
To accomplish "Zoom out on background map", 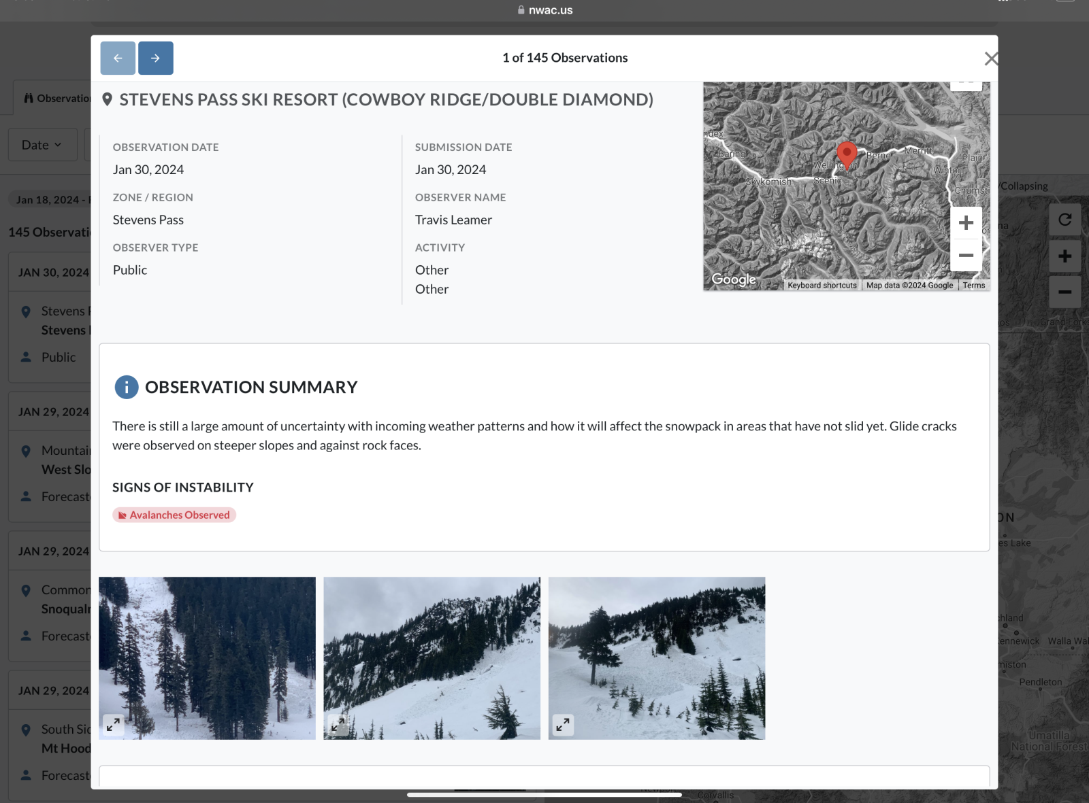I will (1064, 292).
